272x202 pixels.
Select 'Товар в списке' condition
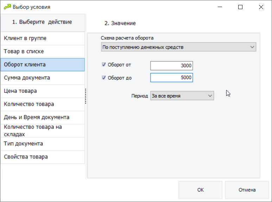pyautogui.click(x=43, y=51)
